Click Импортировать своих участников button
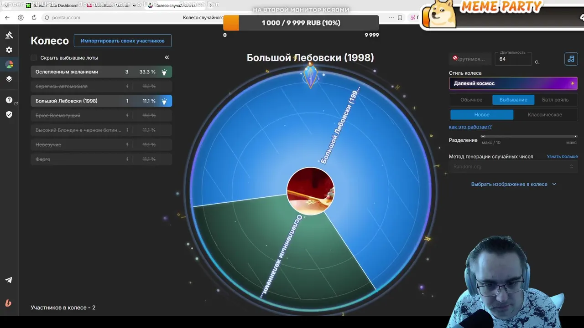584x328 pixels. [x=123, y=41]
